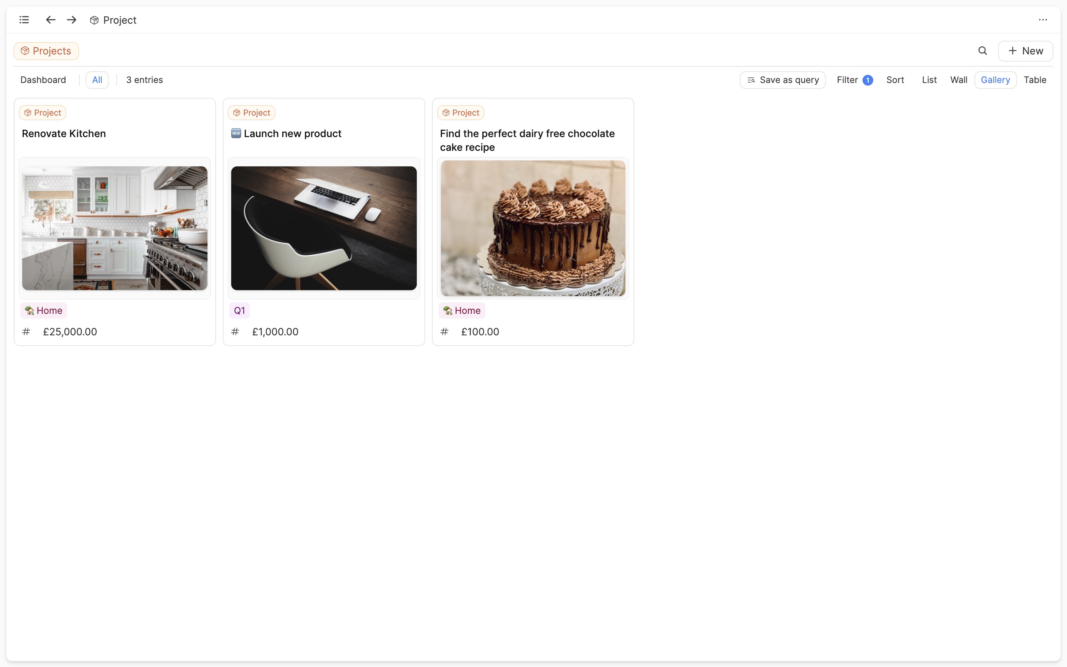
Task: Click the search icon to search
Action: click(983, 51)
